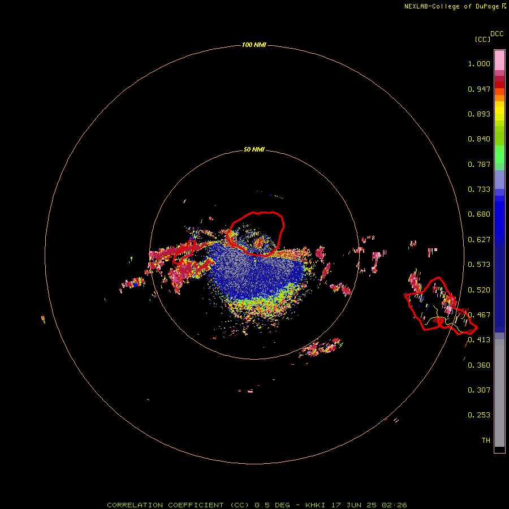The image size is (509, 509).
Task: Click the 0.307 color scale value
Action: click(x=479, y=390)
